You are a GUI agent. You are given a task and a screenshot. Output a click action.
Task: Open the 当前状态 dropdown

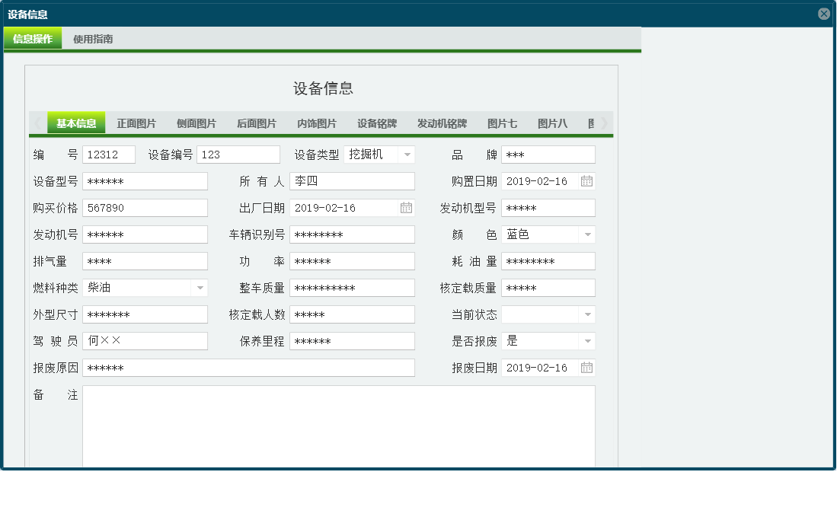pyautogui.click(x=587, y=314)
